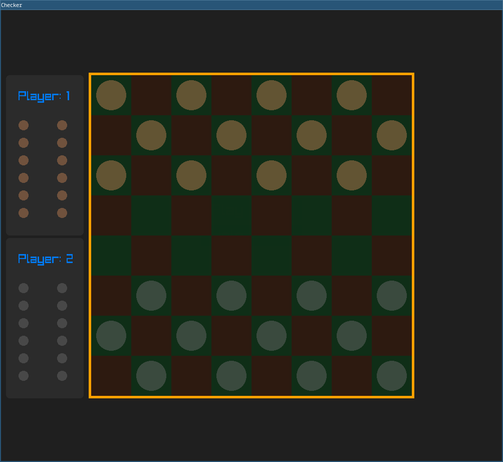The image size is (503, 462).
Task: Pick the leftmost tan piece in the third row
Action: click(111, 175)
